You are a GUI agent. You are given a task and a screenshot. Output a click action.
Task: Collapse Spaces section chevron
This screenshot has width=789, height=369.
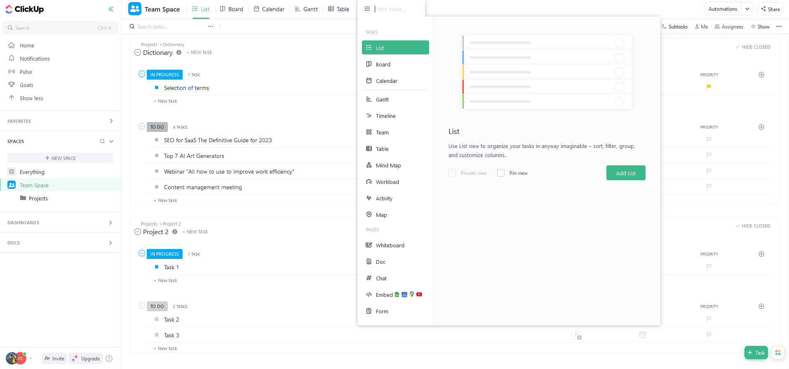[x=111, y=141]
